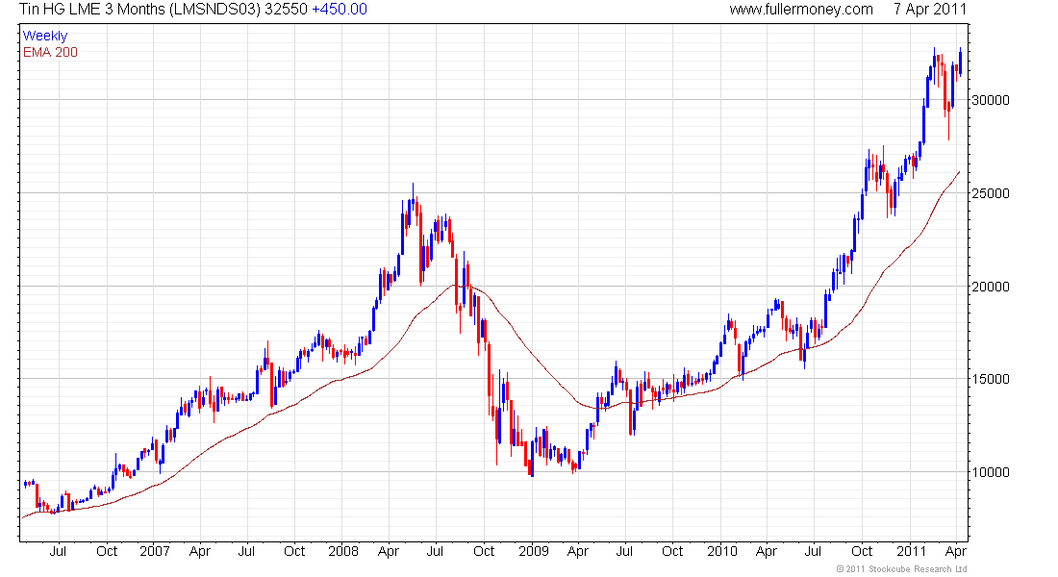Click the red 'EMA 200' legend label
Screen dimensions: 1058x577
click(x=50, y=52)
